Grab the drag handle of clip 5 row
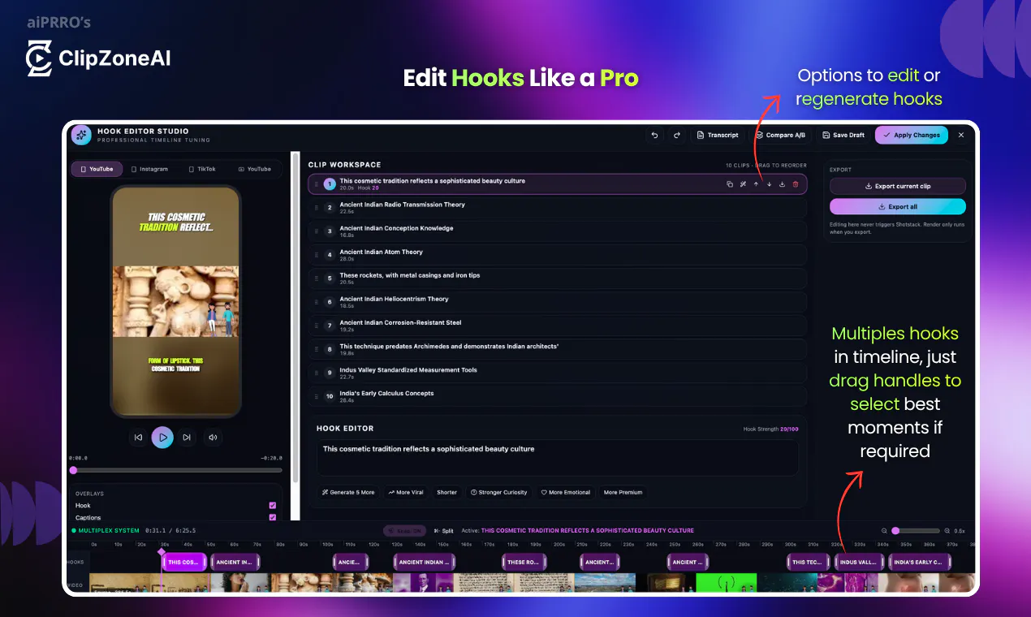Screen dimensions: 1031x617 tap(317, 278)
